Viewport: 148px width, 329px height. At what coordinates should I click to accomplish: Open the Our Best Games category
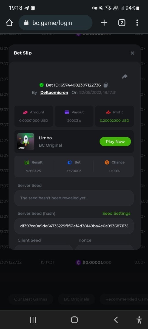[x=31, y=299]
